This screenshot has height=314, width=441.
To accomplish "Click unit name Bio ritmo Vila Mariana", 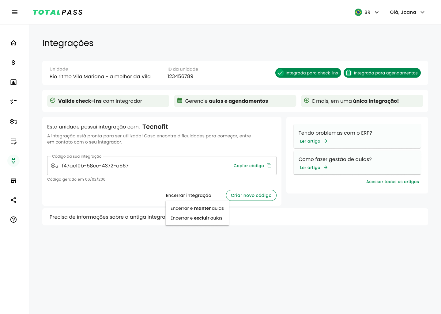I will click(100, 76).
